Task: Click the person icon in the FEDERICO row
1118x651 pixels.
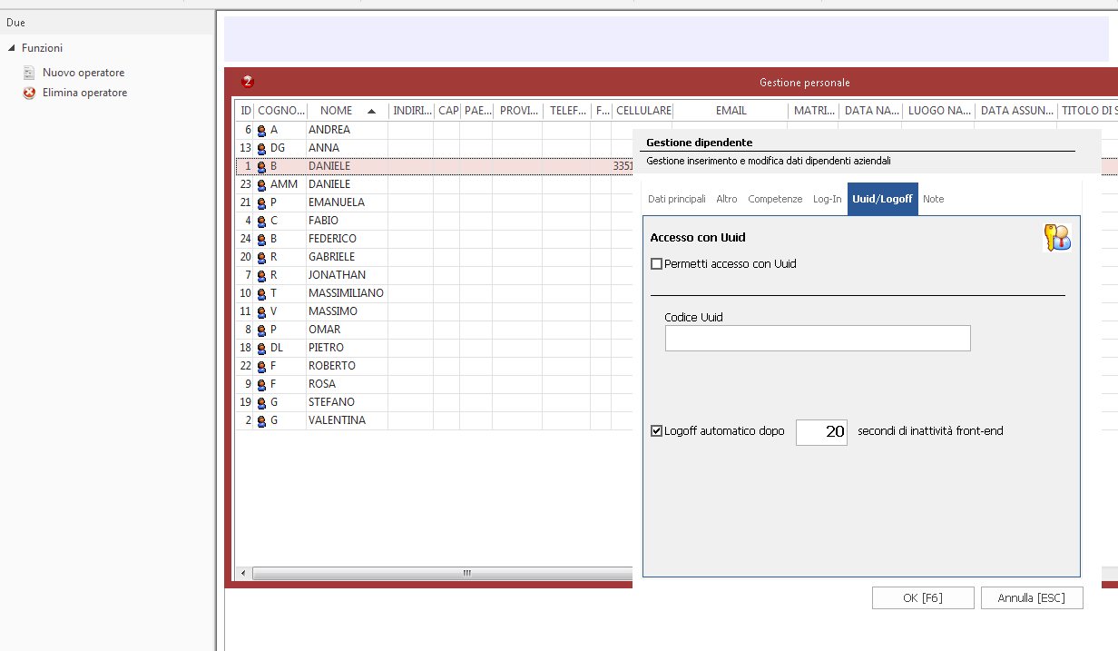Action: click(261, 240)
